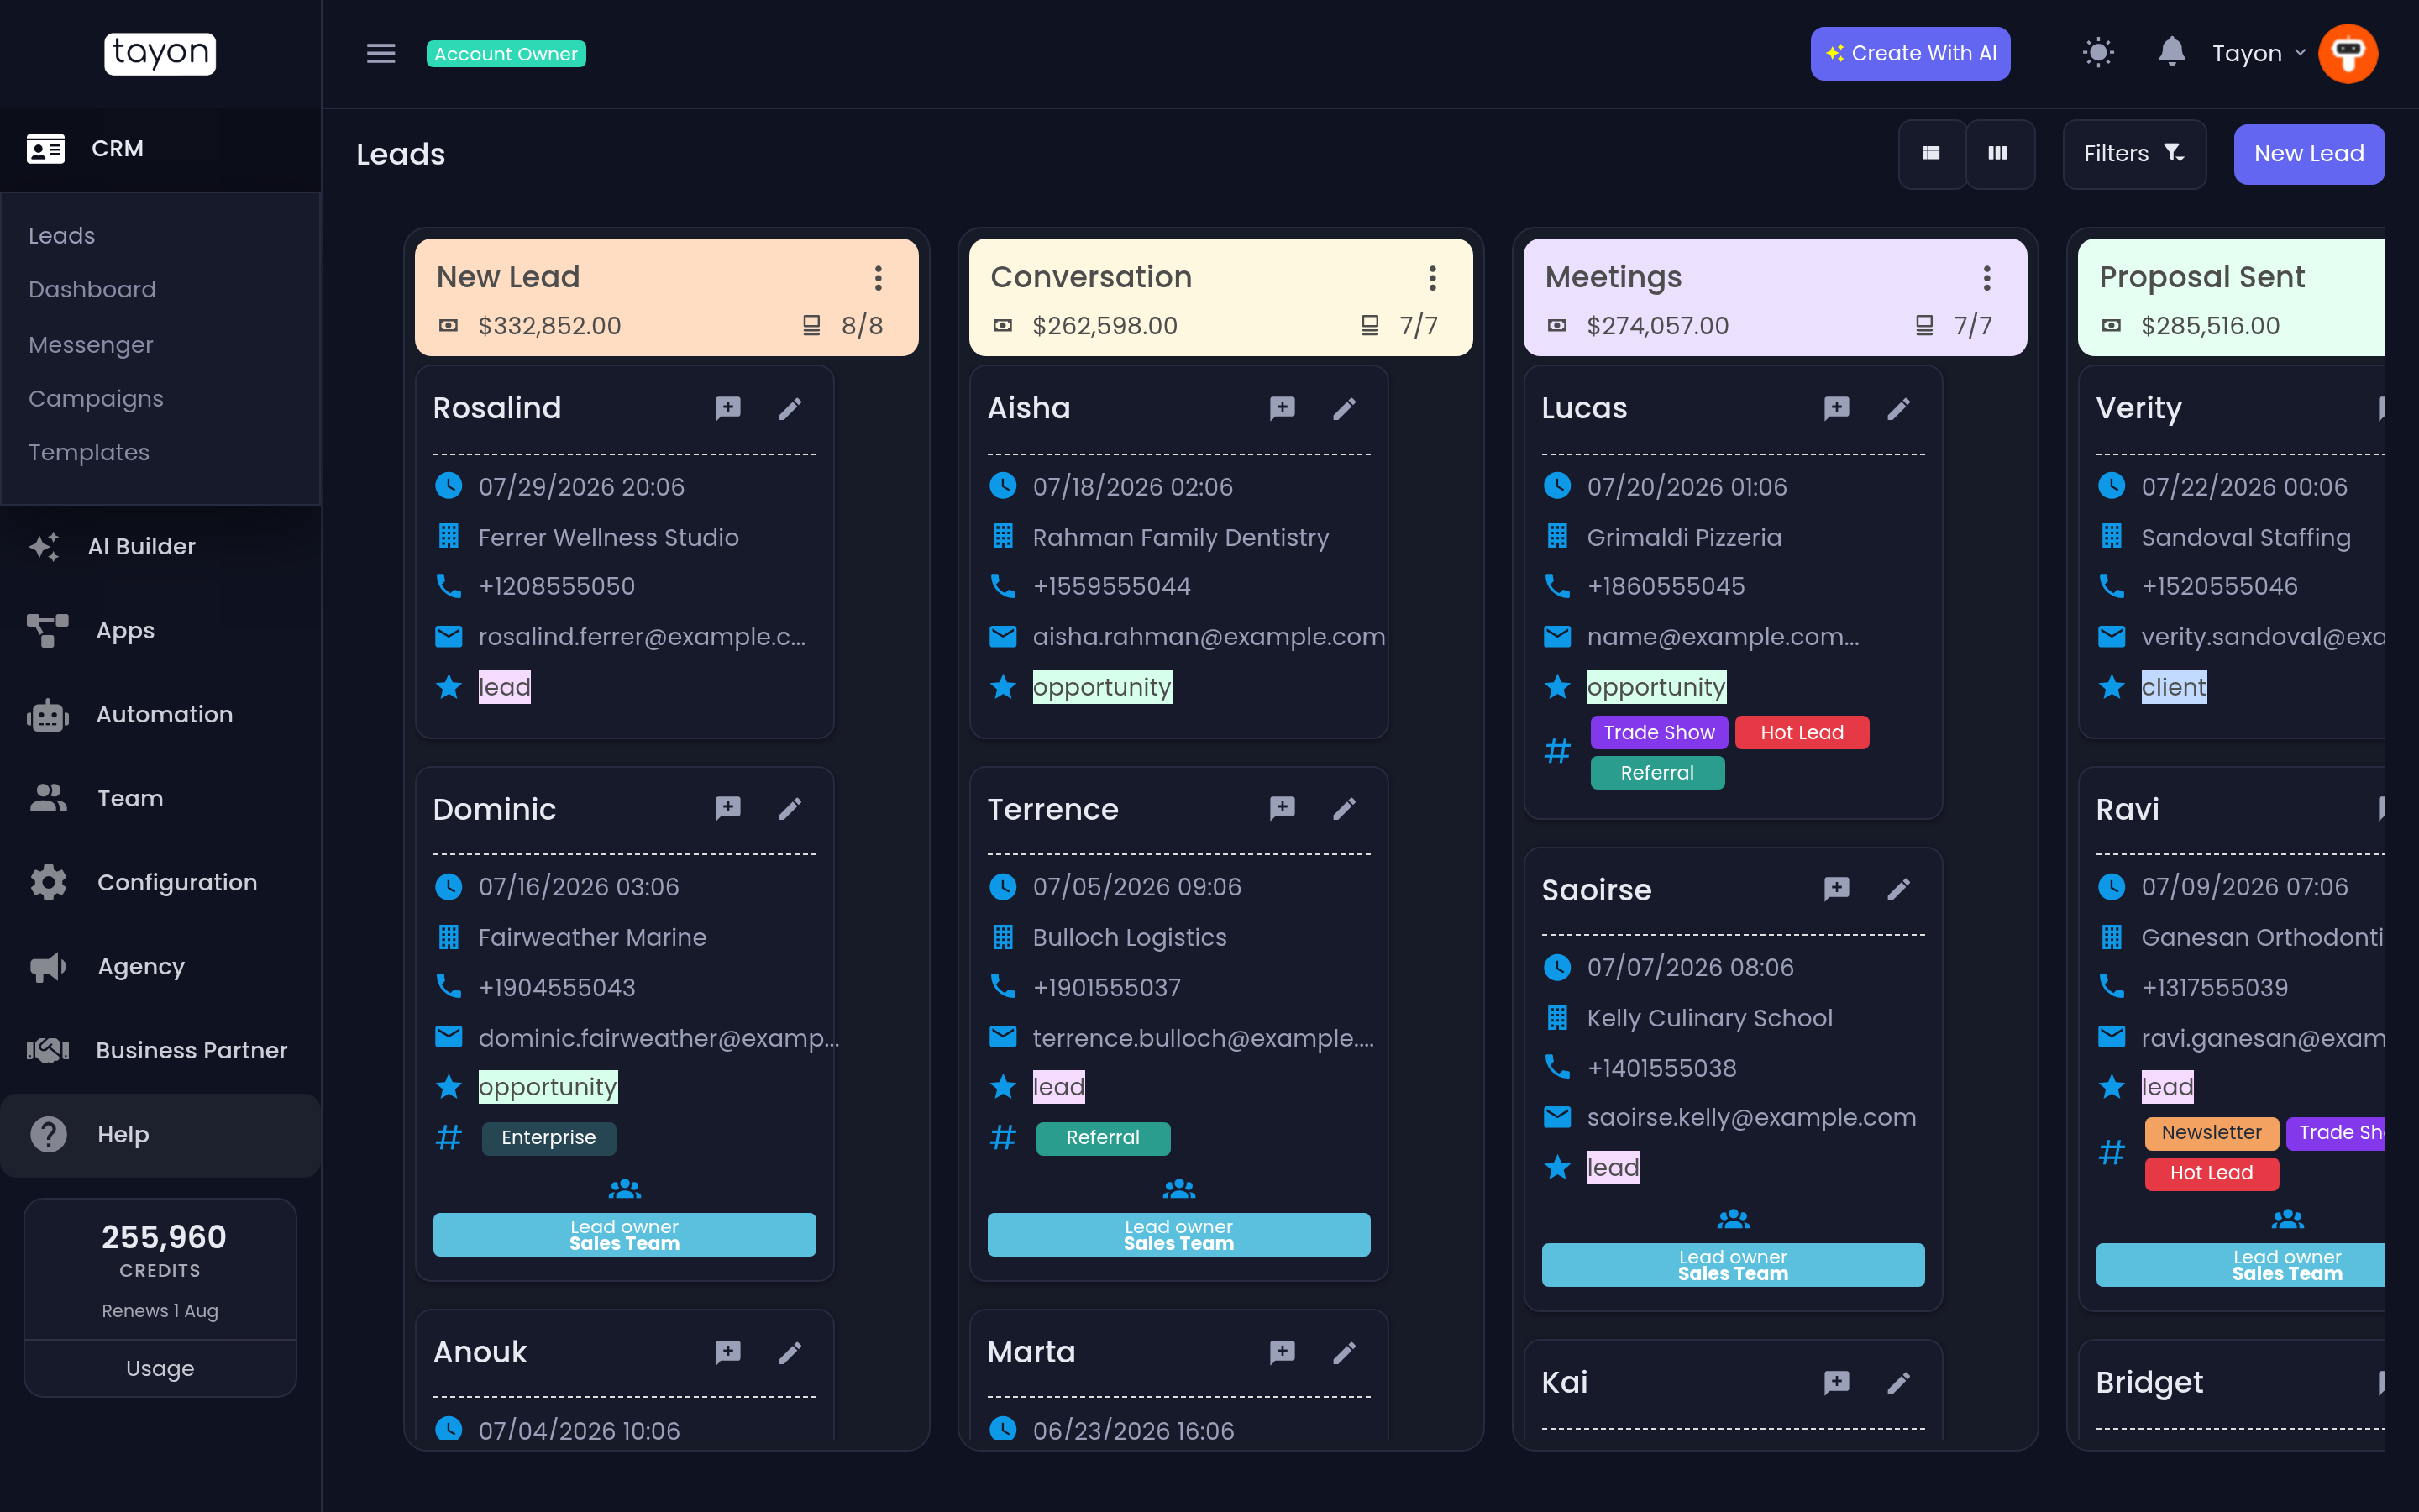Click the orange user avatar
The image size is (2419, 1512).
[x=2348, y=54]
